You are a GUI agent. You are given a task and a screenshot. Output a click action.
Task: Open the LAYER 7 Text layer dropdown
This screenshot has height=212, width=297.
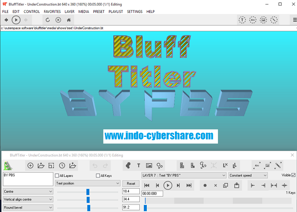pos(184,175)
